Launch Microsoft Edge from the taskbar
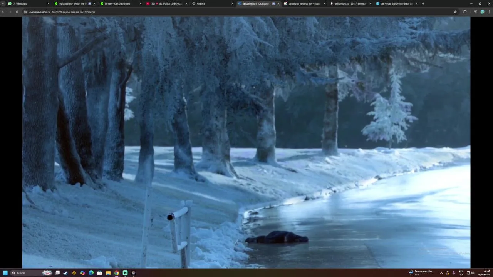493x277 pixels. pyautogui.click(x=91, y=273)
